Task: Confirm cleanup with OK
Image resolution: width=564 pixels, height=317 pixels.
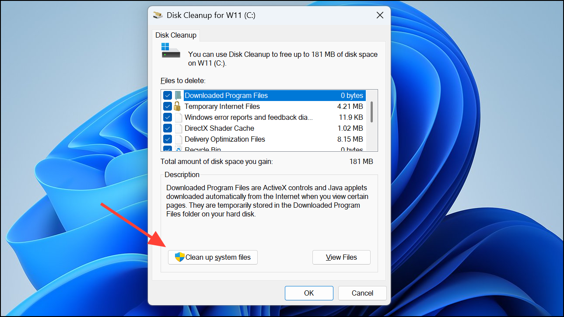Action: 309,293
